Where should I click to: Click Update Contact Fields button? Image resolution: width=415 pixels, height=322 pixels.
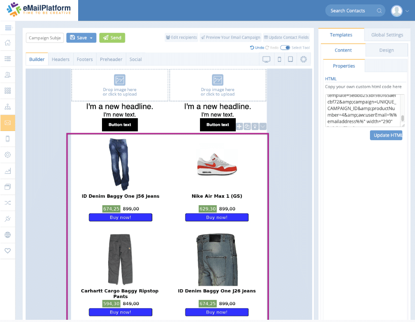click(287, 38)
